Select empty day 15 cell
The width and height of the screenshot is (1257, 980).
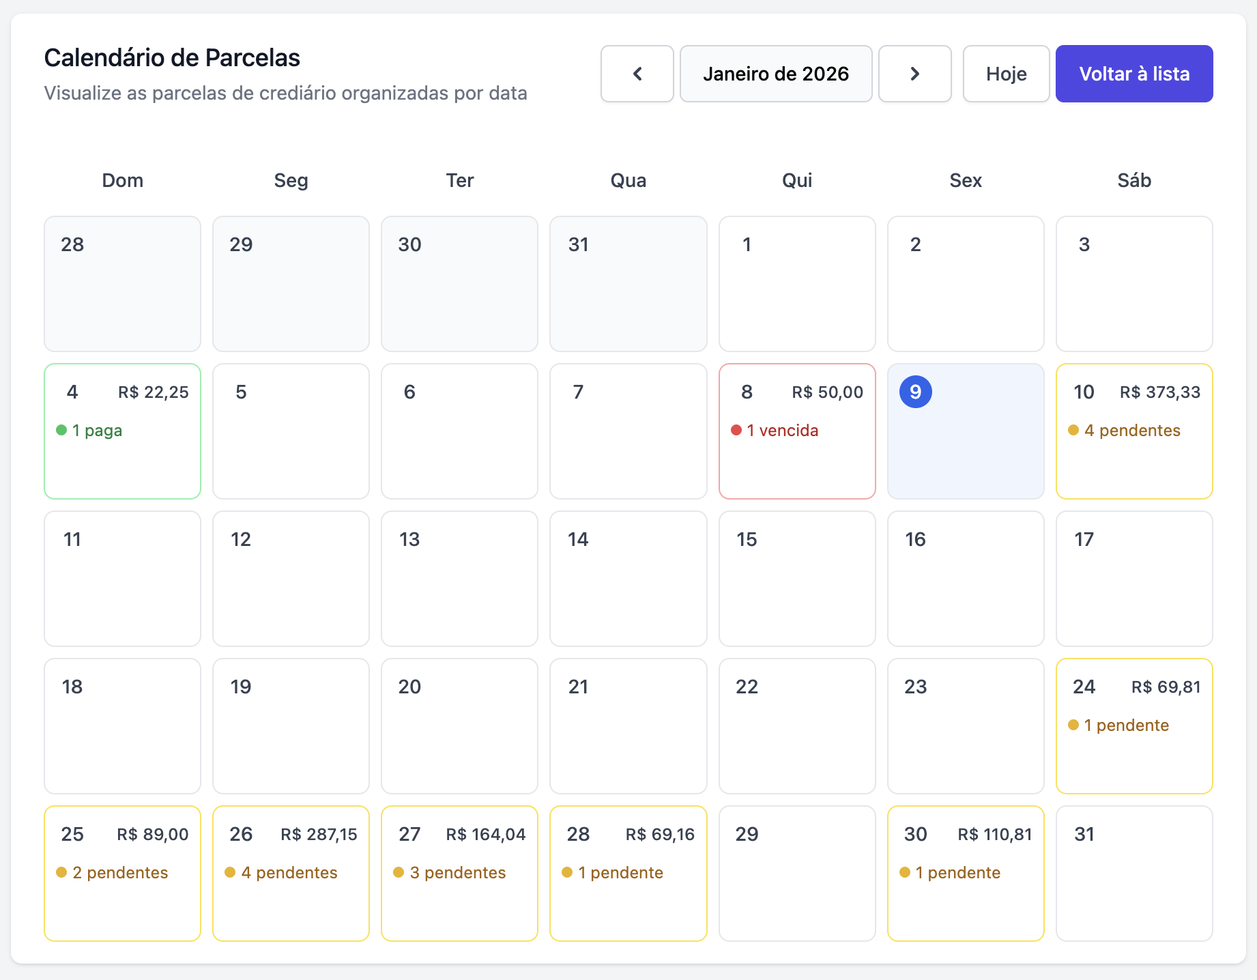pos(796,578)
